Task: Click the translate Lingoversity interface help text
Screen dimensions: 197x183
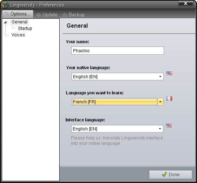Action: pos(117,140)
